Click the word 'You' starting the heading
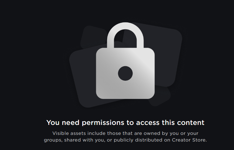234x150 pixels. [x=53, y=123]
